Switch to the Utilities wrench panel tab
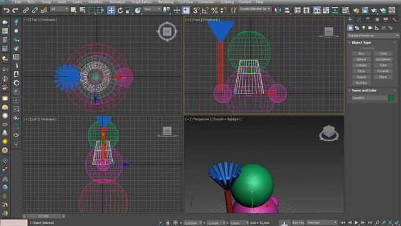401x226 pixels. click(x=394, y=19)
